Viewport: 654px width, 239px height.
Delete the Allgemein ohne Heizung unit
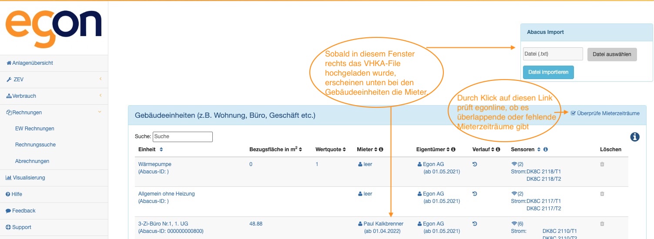[602, 194]
